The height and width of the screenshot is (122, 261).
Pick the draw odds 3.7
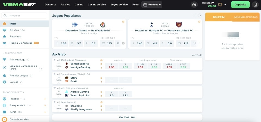point(76,43)
